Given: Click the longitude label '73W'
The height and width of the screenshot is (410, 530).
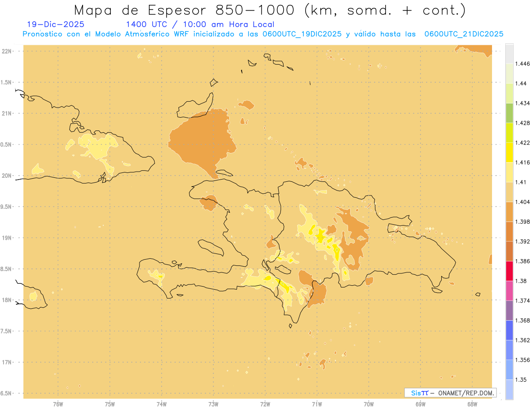Looking at the screenshot, I should click(213, 404).
